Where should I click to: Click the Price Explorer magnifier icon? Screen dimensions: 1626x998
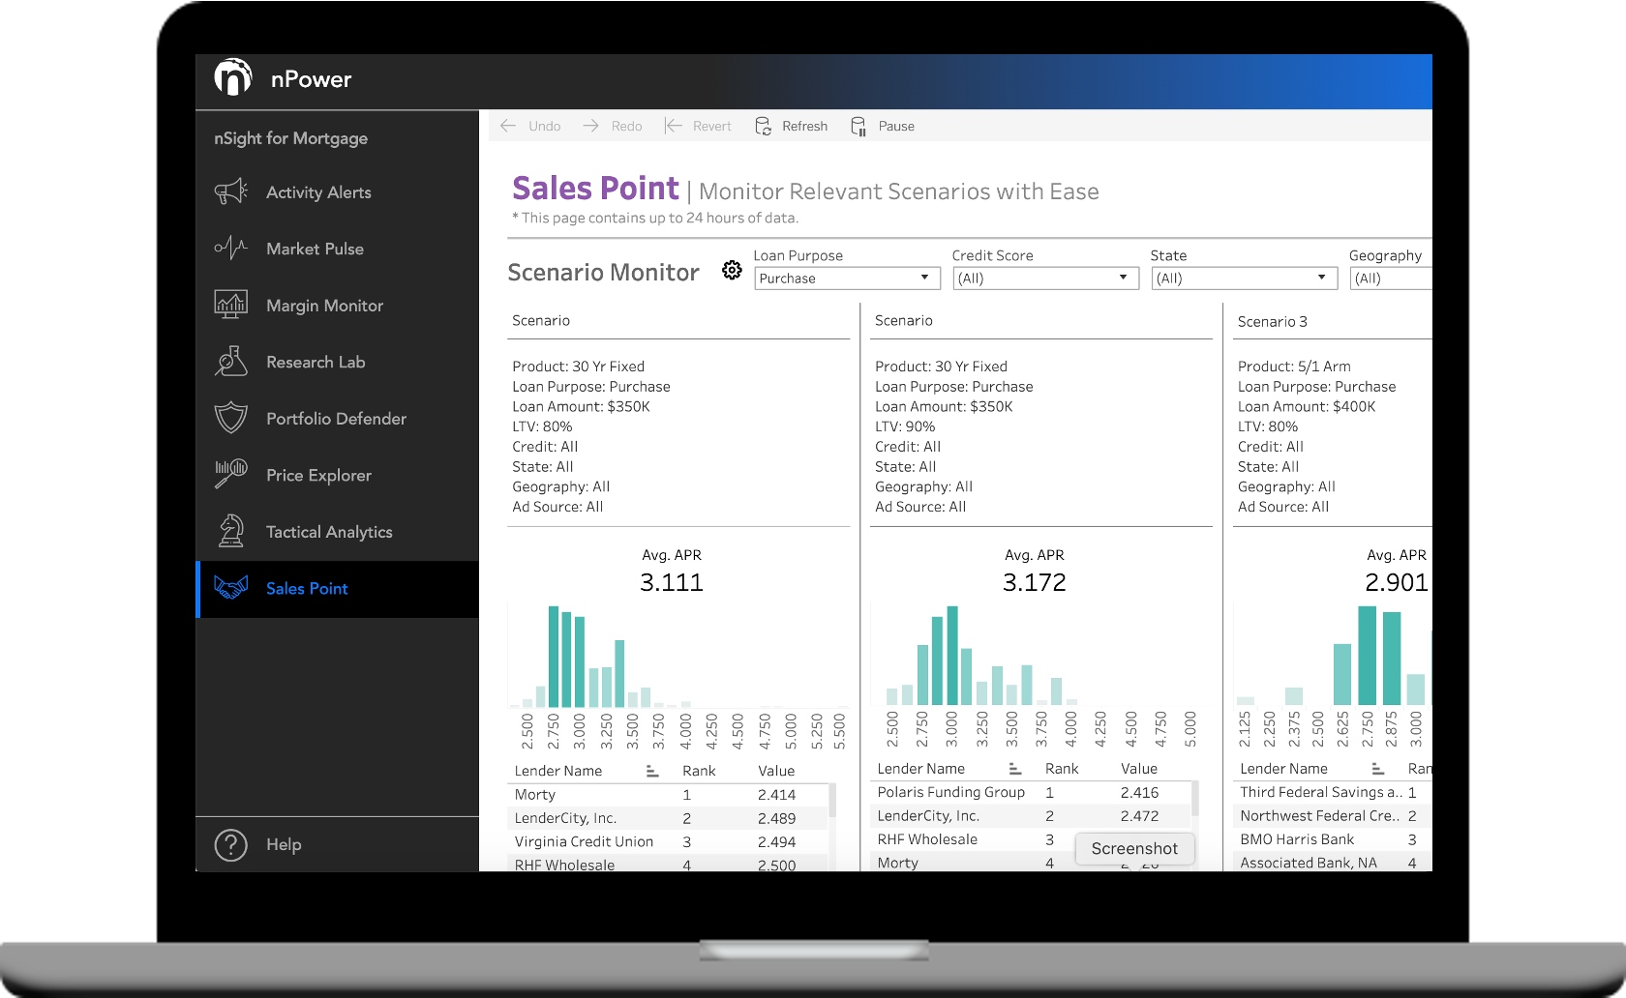pos(230,474)
